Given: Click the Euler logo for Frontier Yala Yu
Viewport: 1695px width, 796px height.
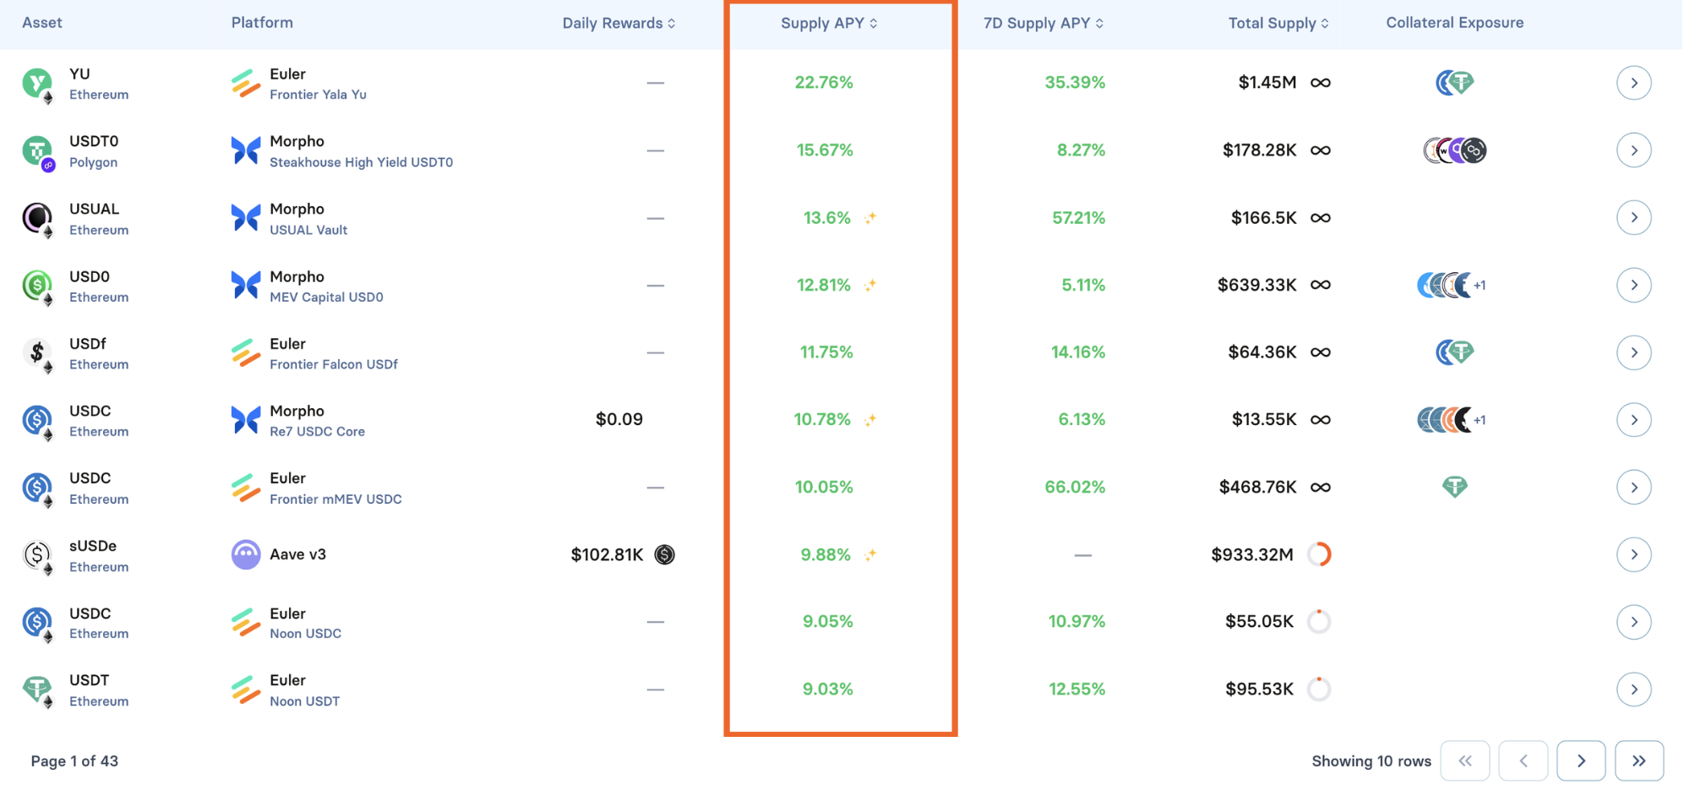Looking at the screenshot, I should point(246,83).
